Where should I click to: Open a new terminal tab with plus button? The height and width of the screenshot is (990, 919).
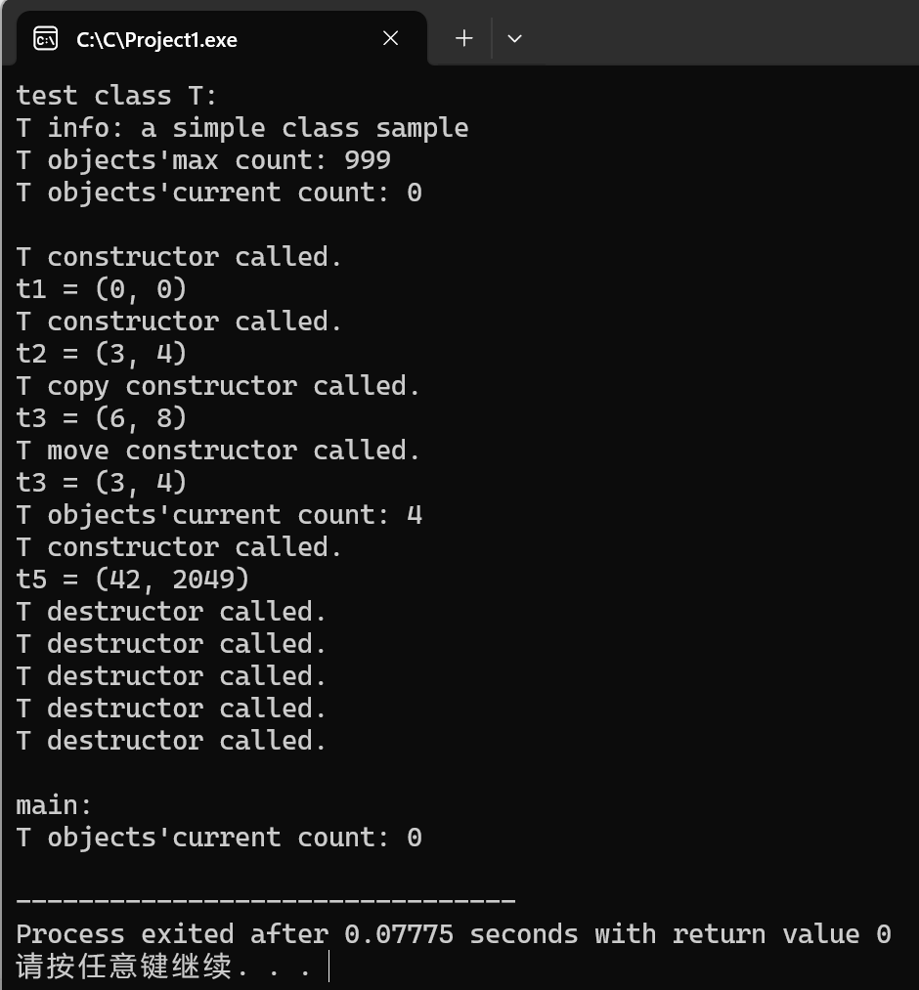coord(464,38)
